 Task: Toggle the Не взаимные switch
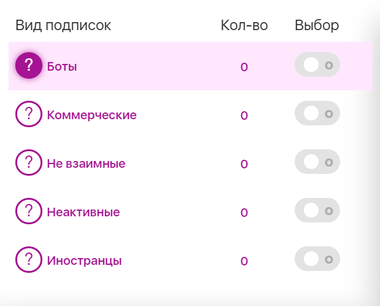point(317,162)
